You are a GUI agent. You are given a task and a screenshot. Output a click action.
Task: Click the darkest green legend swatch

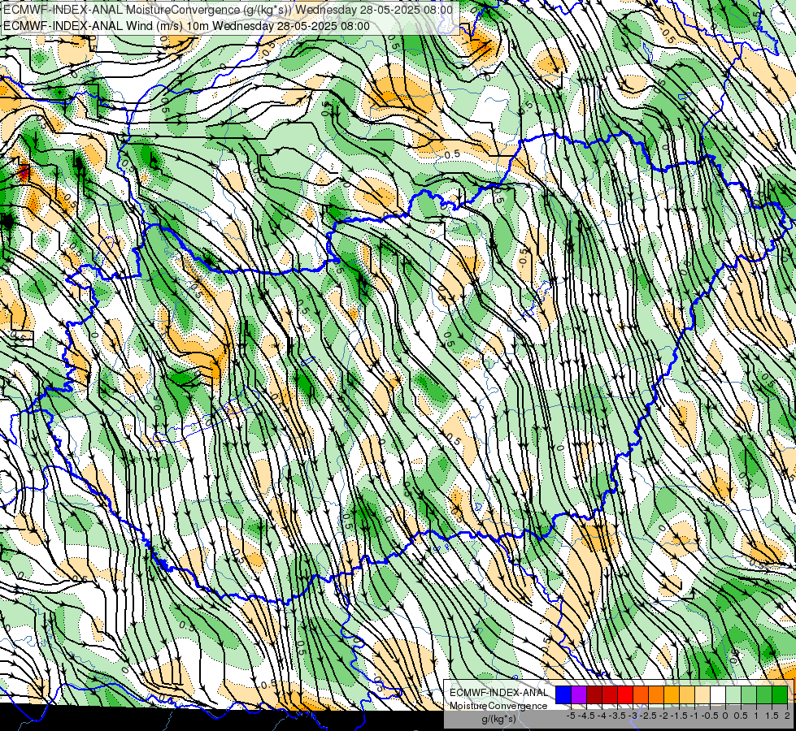click(x=780, y=695)
